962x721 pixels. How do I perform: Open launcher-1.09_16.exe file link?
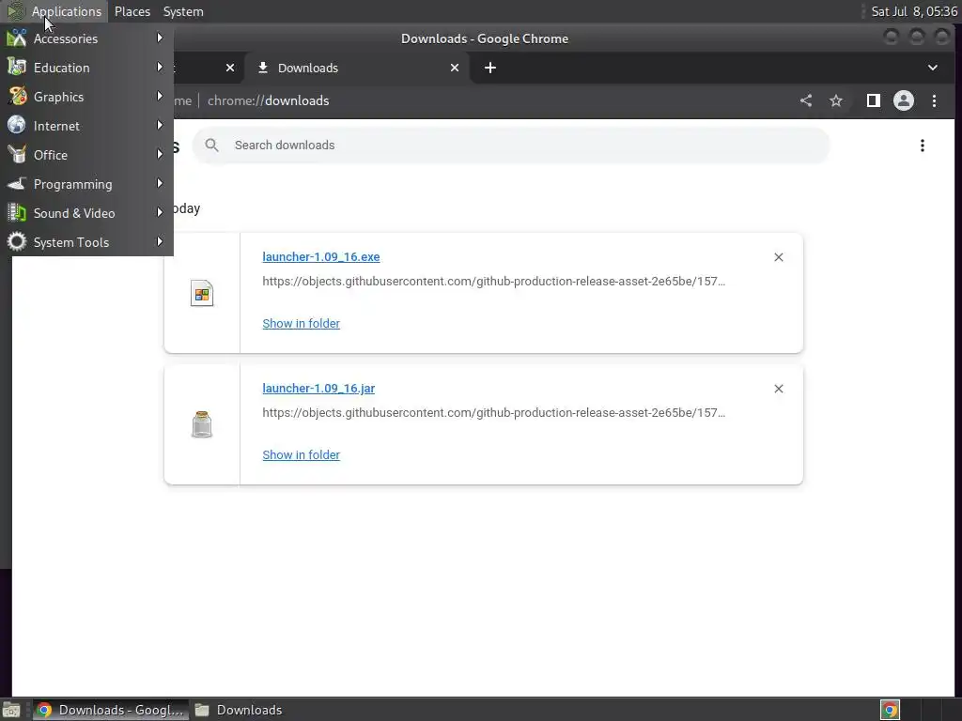click(x=321, y=257)
